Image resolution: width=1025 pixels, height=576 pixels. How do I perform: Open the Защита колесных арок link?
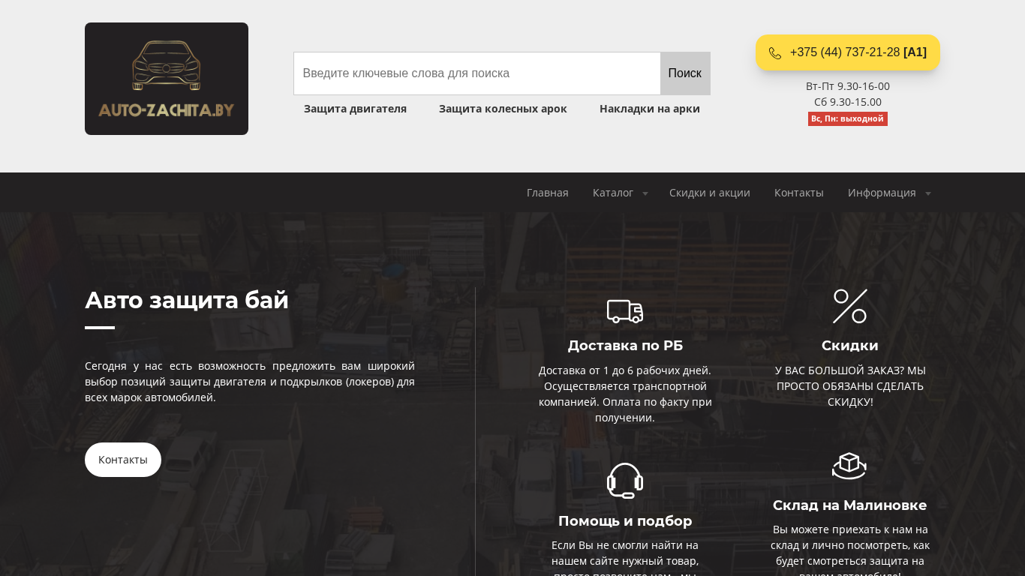pos(503,109)
